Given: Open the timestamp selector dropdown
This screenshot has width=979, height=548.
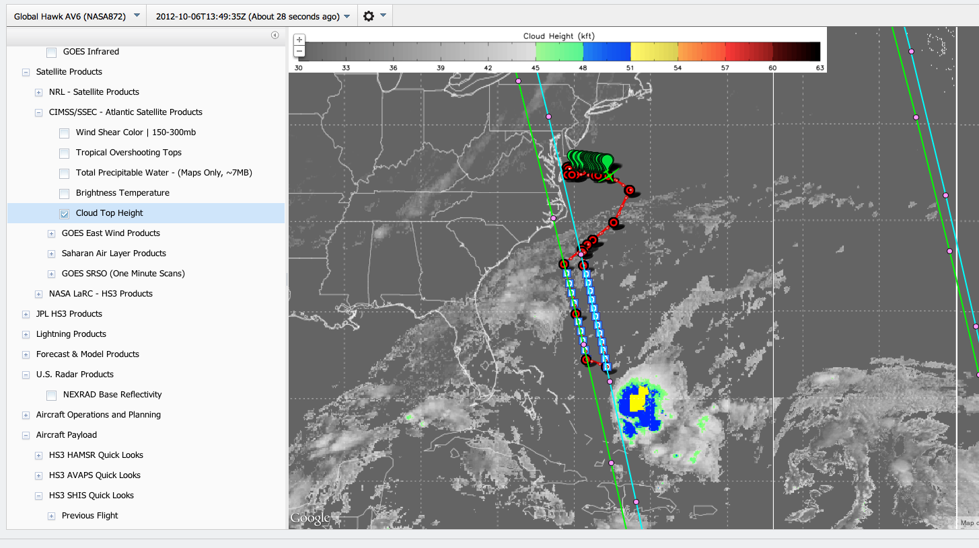Looking at the screenshot, I should pyautogui.click(x=252, y=16).
